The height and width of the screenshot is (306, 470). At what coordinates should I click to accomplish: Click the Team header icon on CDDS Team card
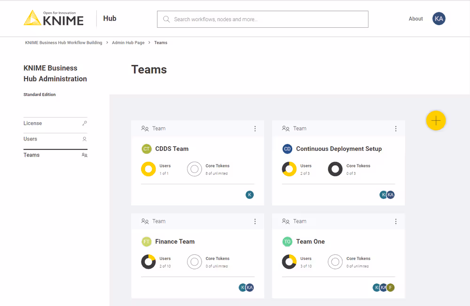(x=145, y=128)
